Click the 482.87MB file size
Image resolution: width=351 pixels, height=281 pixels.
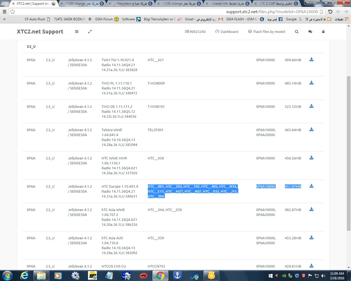pos(293,210)
